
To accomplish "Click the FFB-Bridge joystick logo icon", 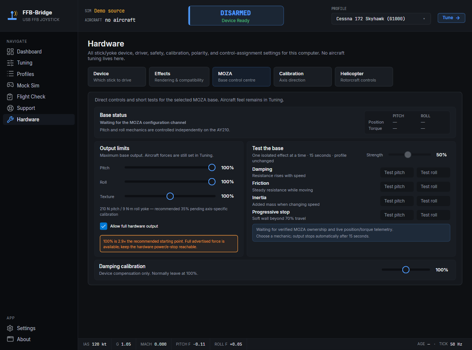I will (13, 15).
